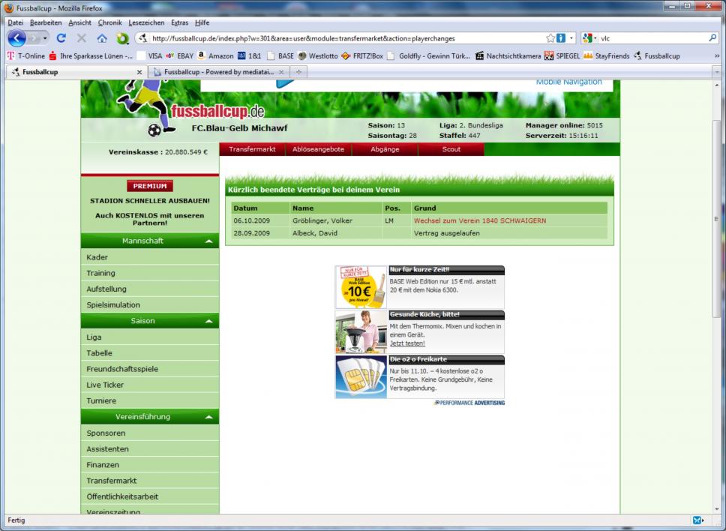Screen dimensions: 726x531
Task: Click the Home icon in the navigation toolbar
Action: click(102, 38)
